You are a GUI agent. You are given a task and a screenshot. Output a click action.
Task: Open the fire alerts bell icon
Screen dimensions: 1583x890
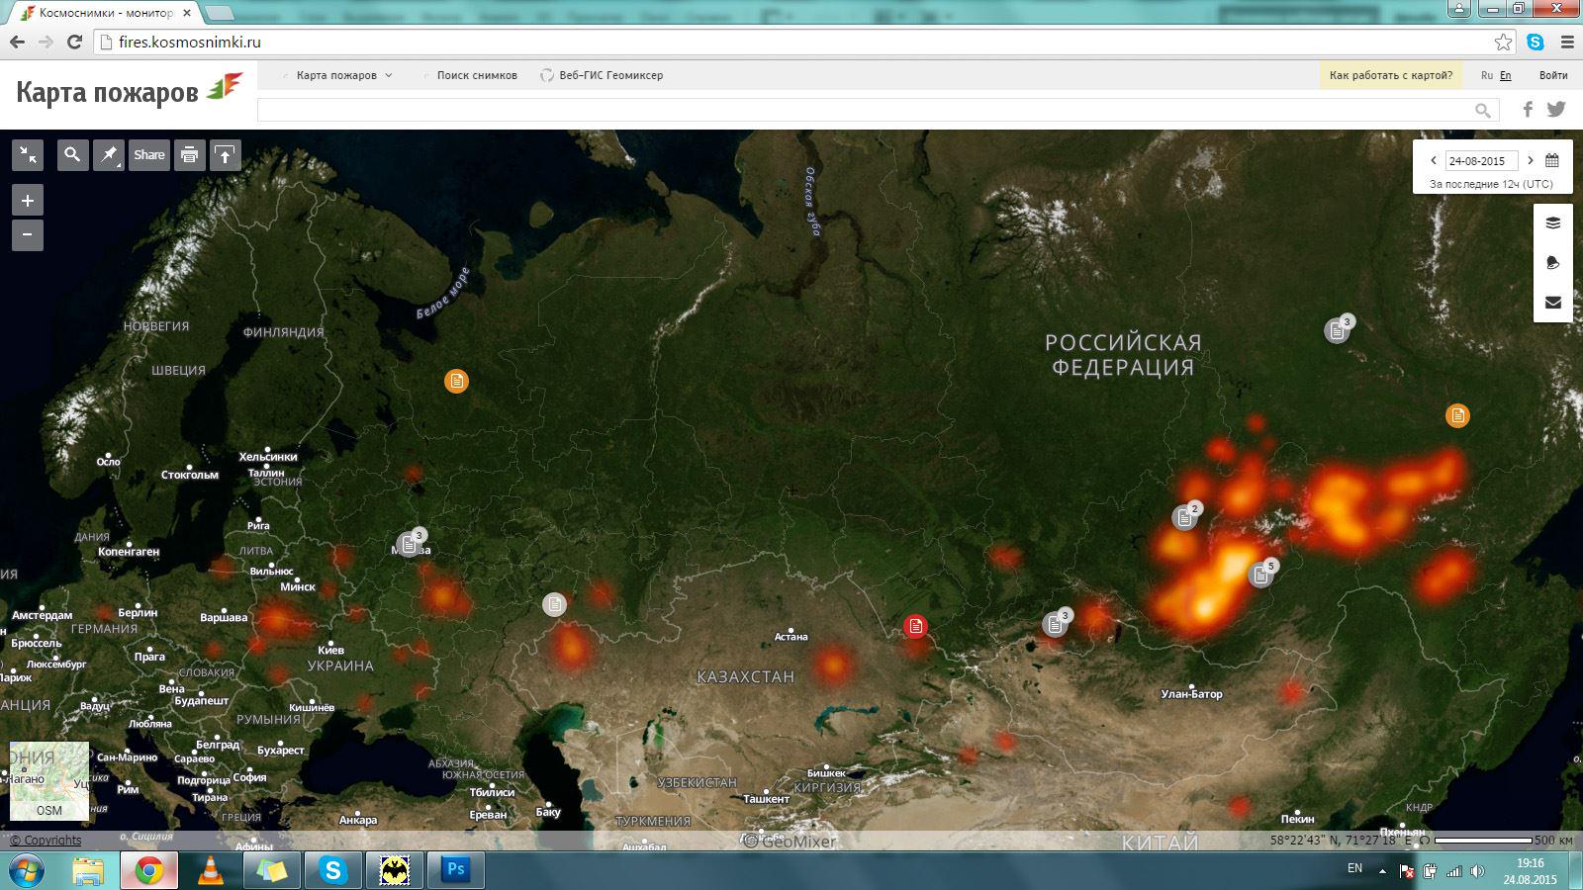click(x=1553, y=263)
